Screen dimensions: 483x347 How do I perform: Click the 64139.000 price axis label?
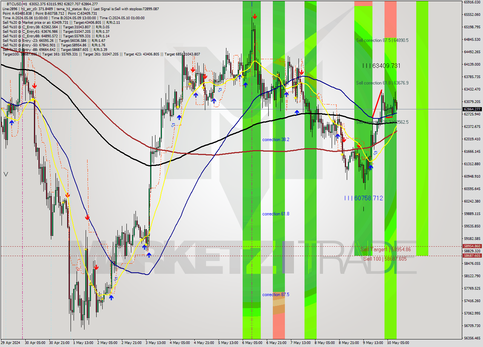(472, 64)
